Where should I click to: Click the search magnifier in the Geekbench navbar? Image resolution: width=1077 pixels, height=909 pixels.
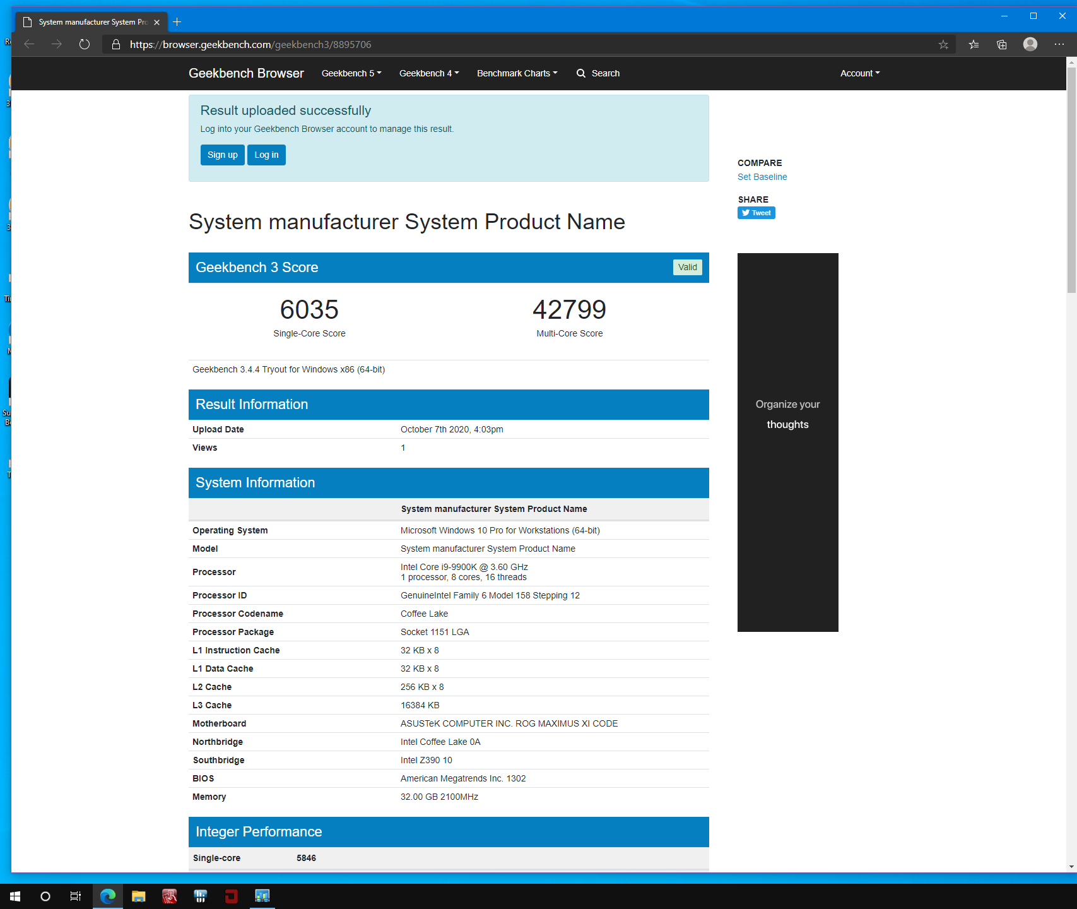click(581, 73)
